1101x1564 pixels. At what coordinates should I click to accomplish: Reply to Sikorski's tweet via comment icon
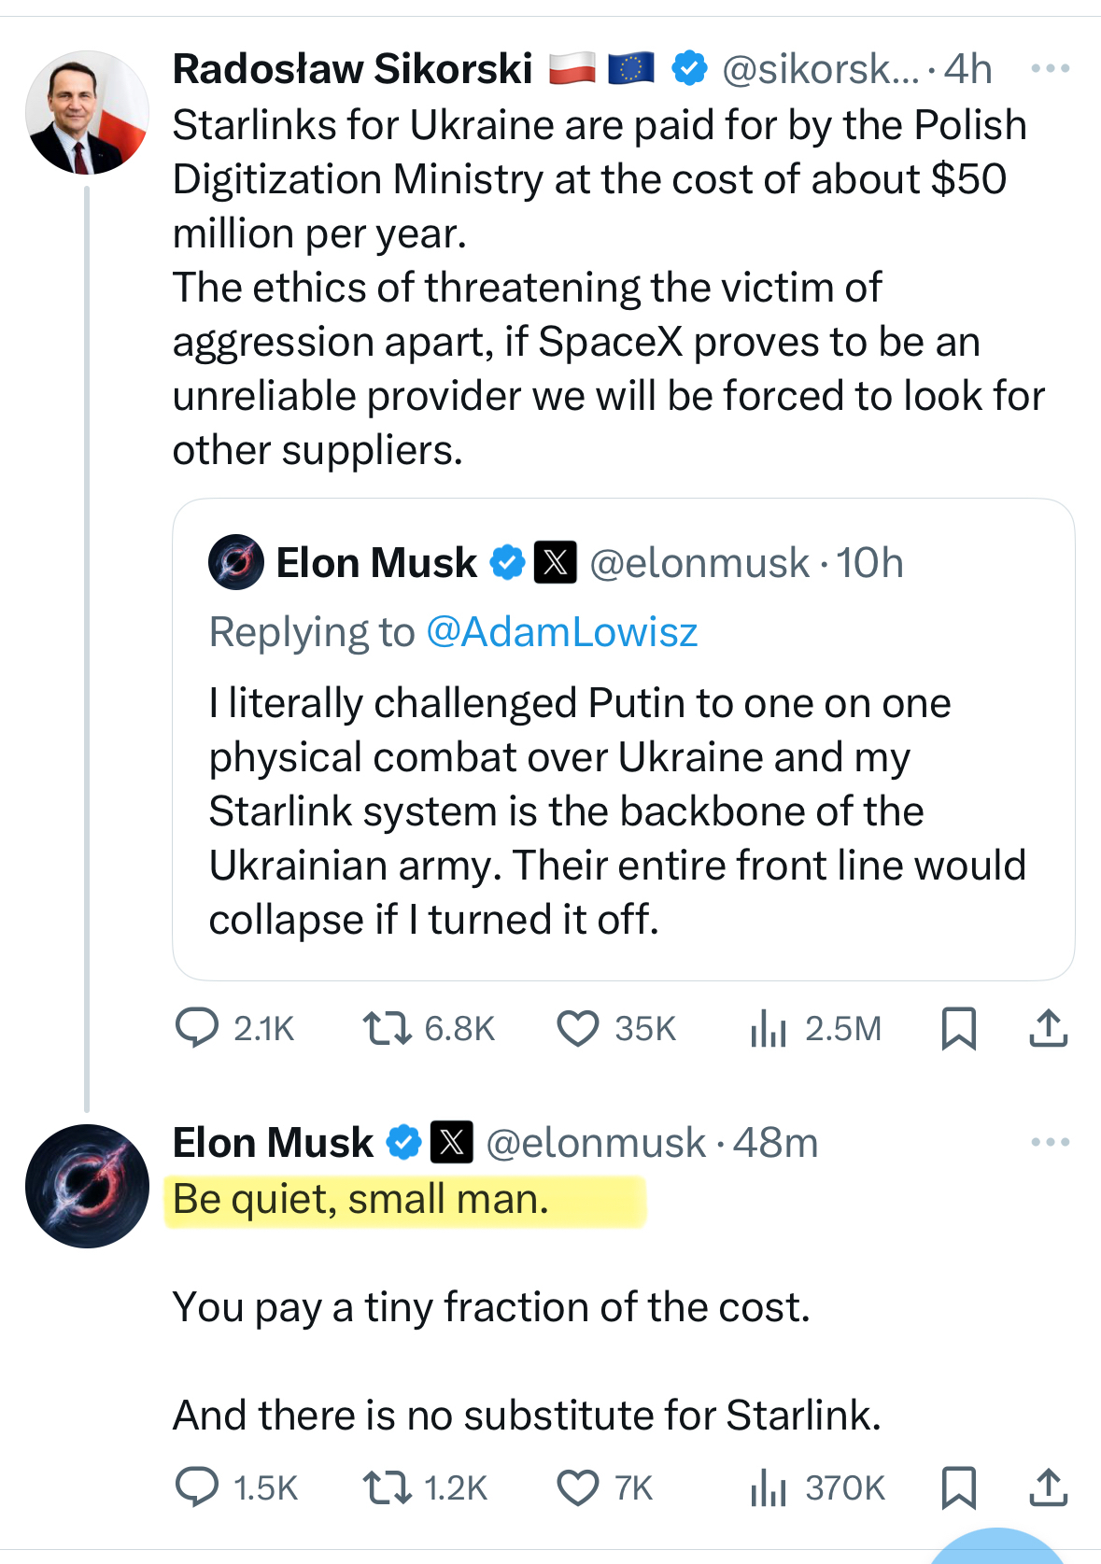tap(197, 1028)
